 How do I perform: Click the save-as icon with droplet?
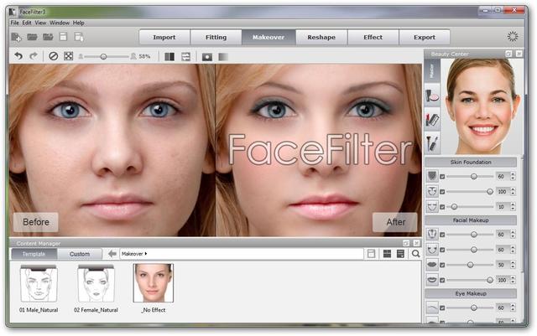[x=79, y=37]
